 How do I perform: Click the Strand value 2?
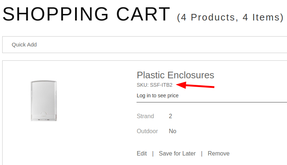pyautogui.click(x=171, y=116)
